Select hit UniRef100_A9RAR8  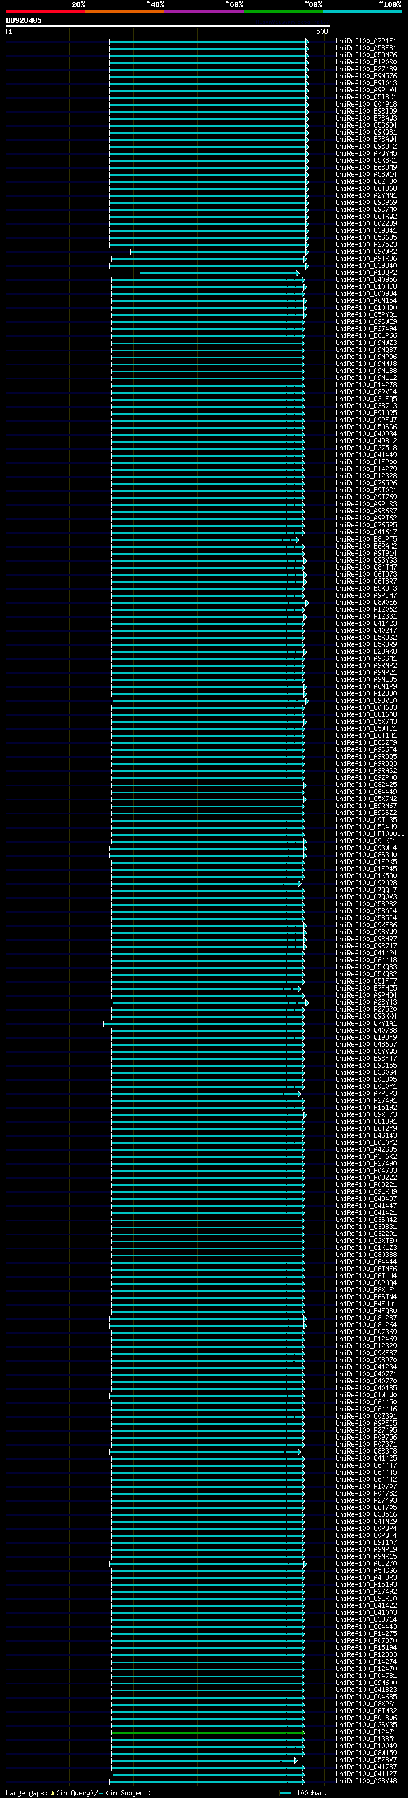coord(365,883)
